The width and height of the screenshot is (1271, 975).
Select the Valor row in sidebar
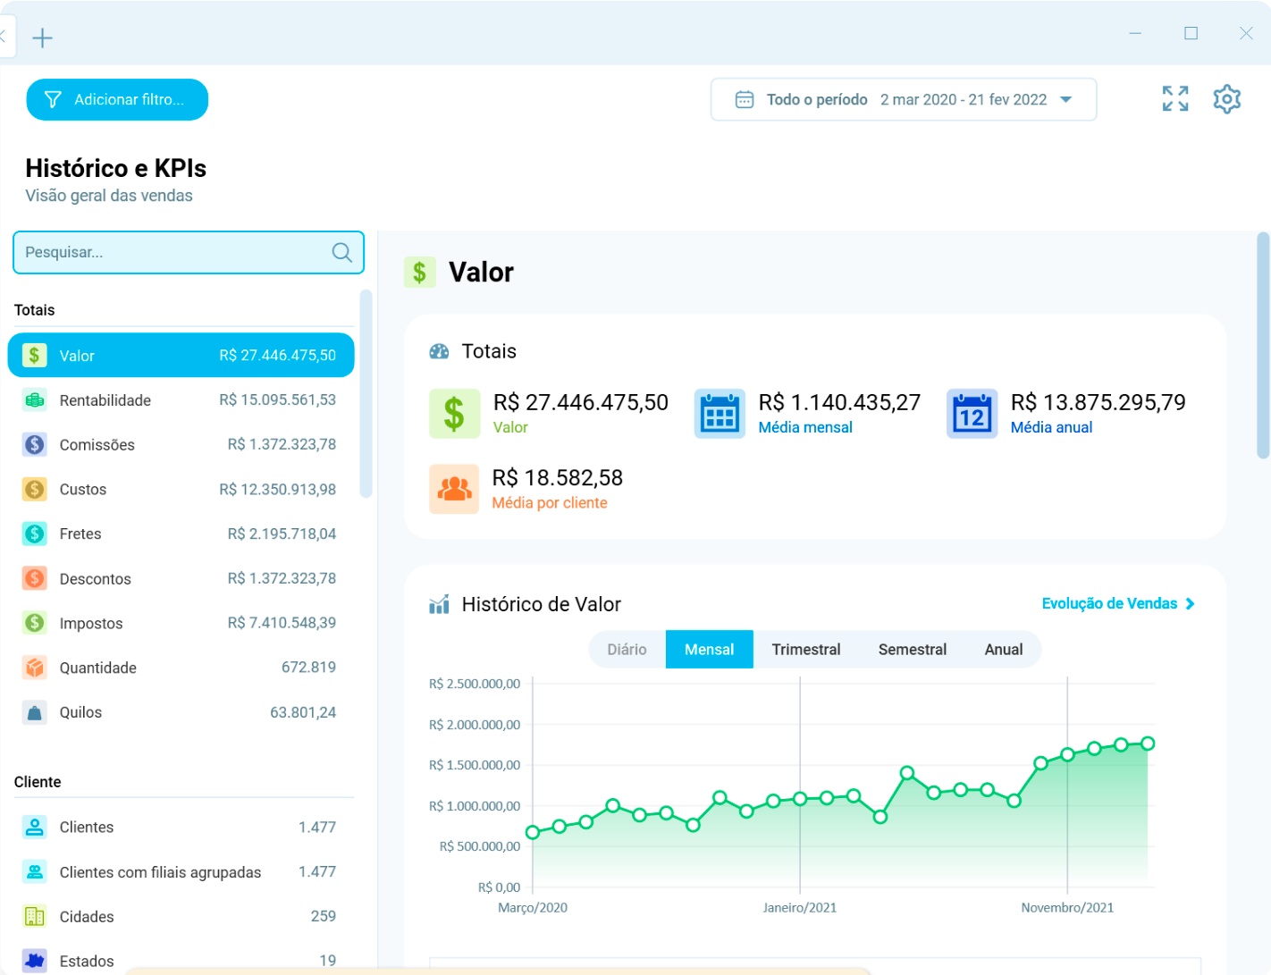click(181, 355)
